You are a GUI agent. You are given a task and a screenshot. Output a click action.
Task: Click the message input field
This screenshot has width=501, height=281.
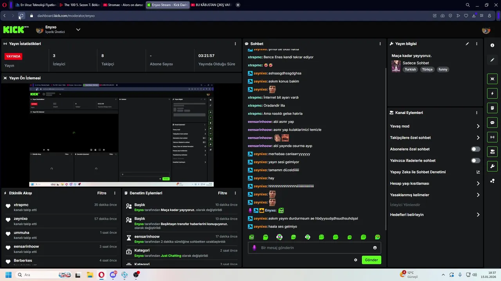[314, 248]
